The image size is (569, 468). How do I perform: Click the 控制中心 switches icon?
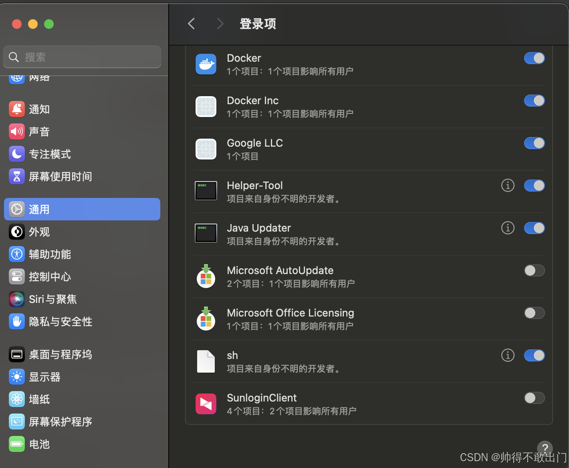(x=17, y=276)
